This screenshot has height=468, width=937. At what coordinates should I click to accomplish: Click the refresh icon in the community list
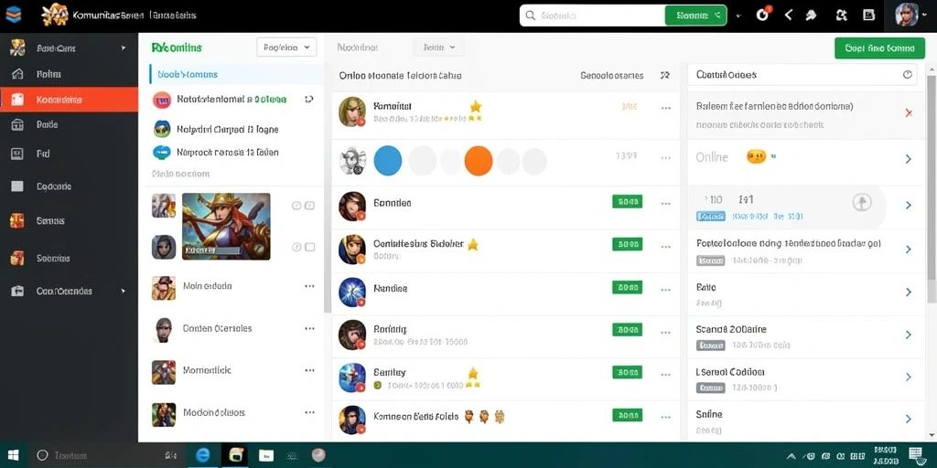point(309,99)
